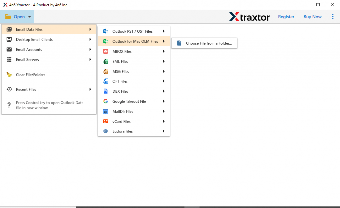
Task: Click the MailDir Files icon
Action: coord(106,111)
